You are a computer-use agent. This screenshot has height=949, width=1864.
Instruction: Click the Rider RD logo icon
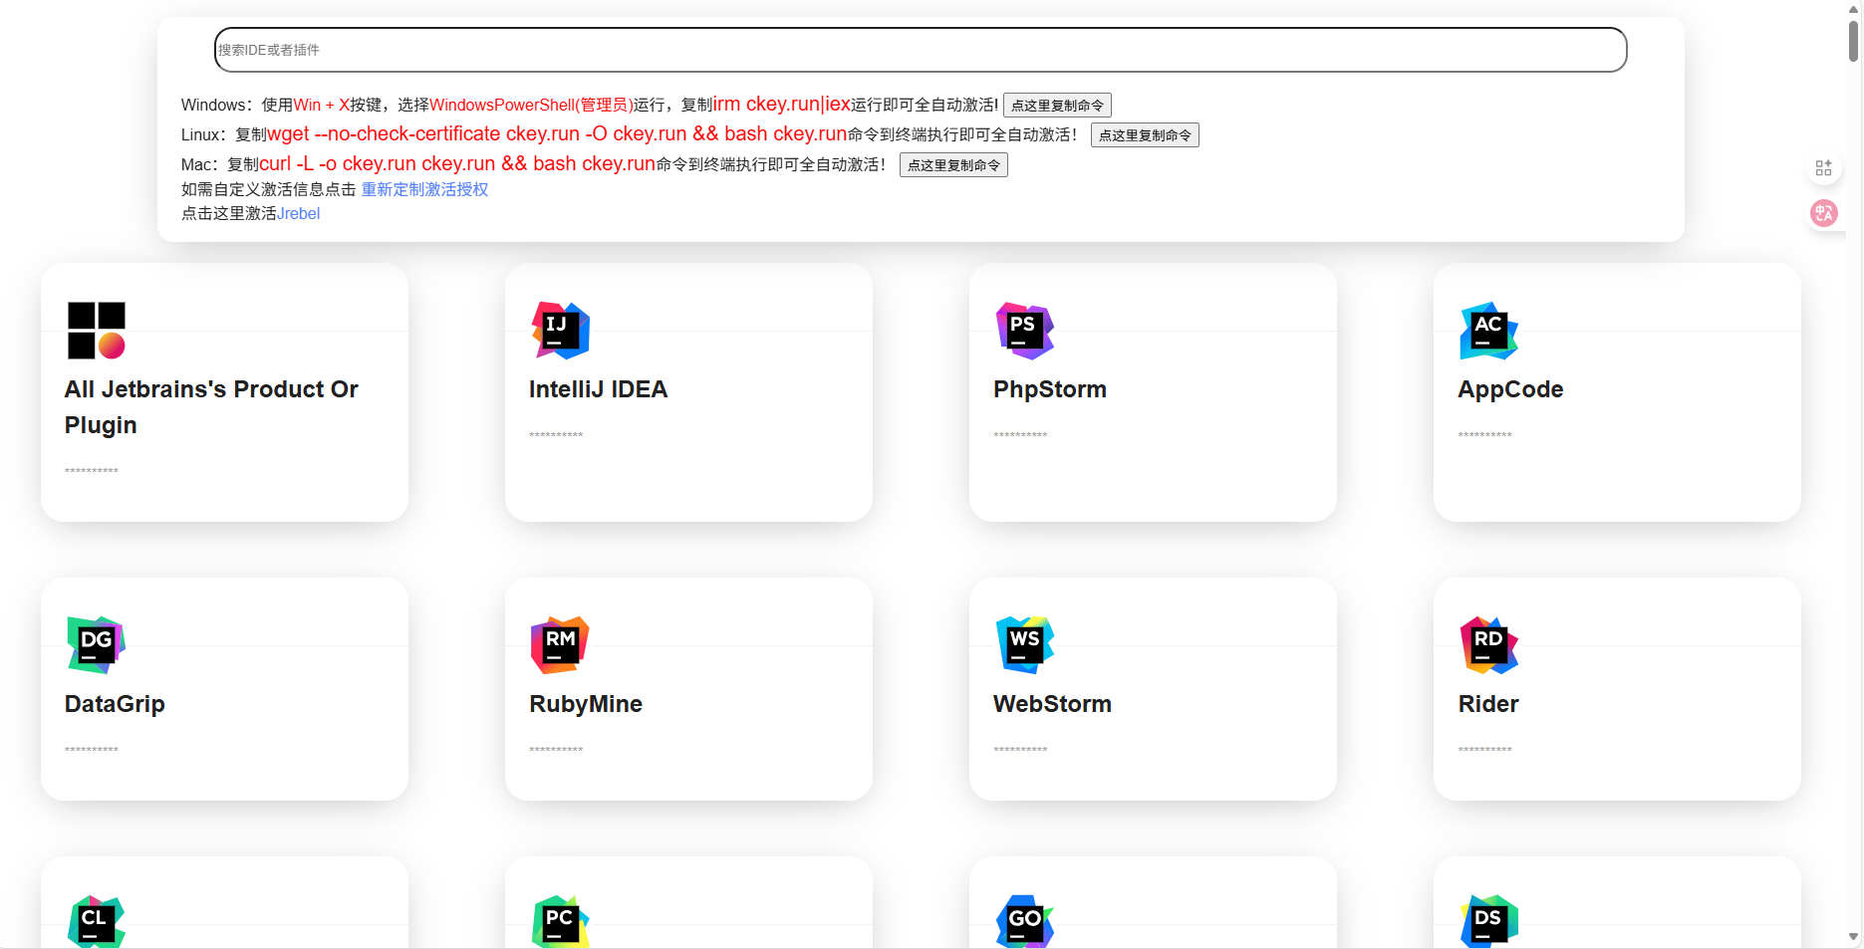point(1489,645)
